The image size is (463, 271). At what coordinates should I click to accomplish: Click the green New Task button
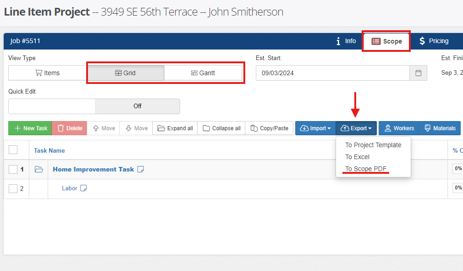click(x=30, y=128)
